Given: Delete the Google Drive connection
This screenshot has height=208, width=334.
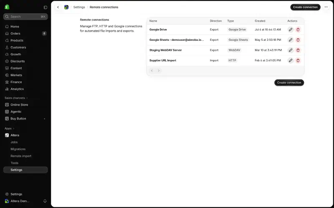Looking at the screenshot, I should (298, 30).
